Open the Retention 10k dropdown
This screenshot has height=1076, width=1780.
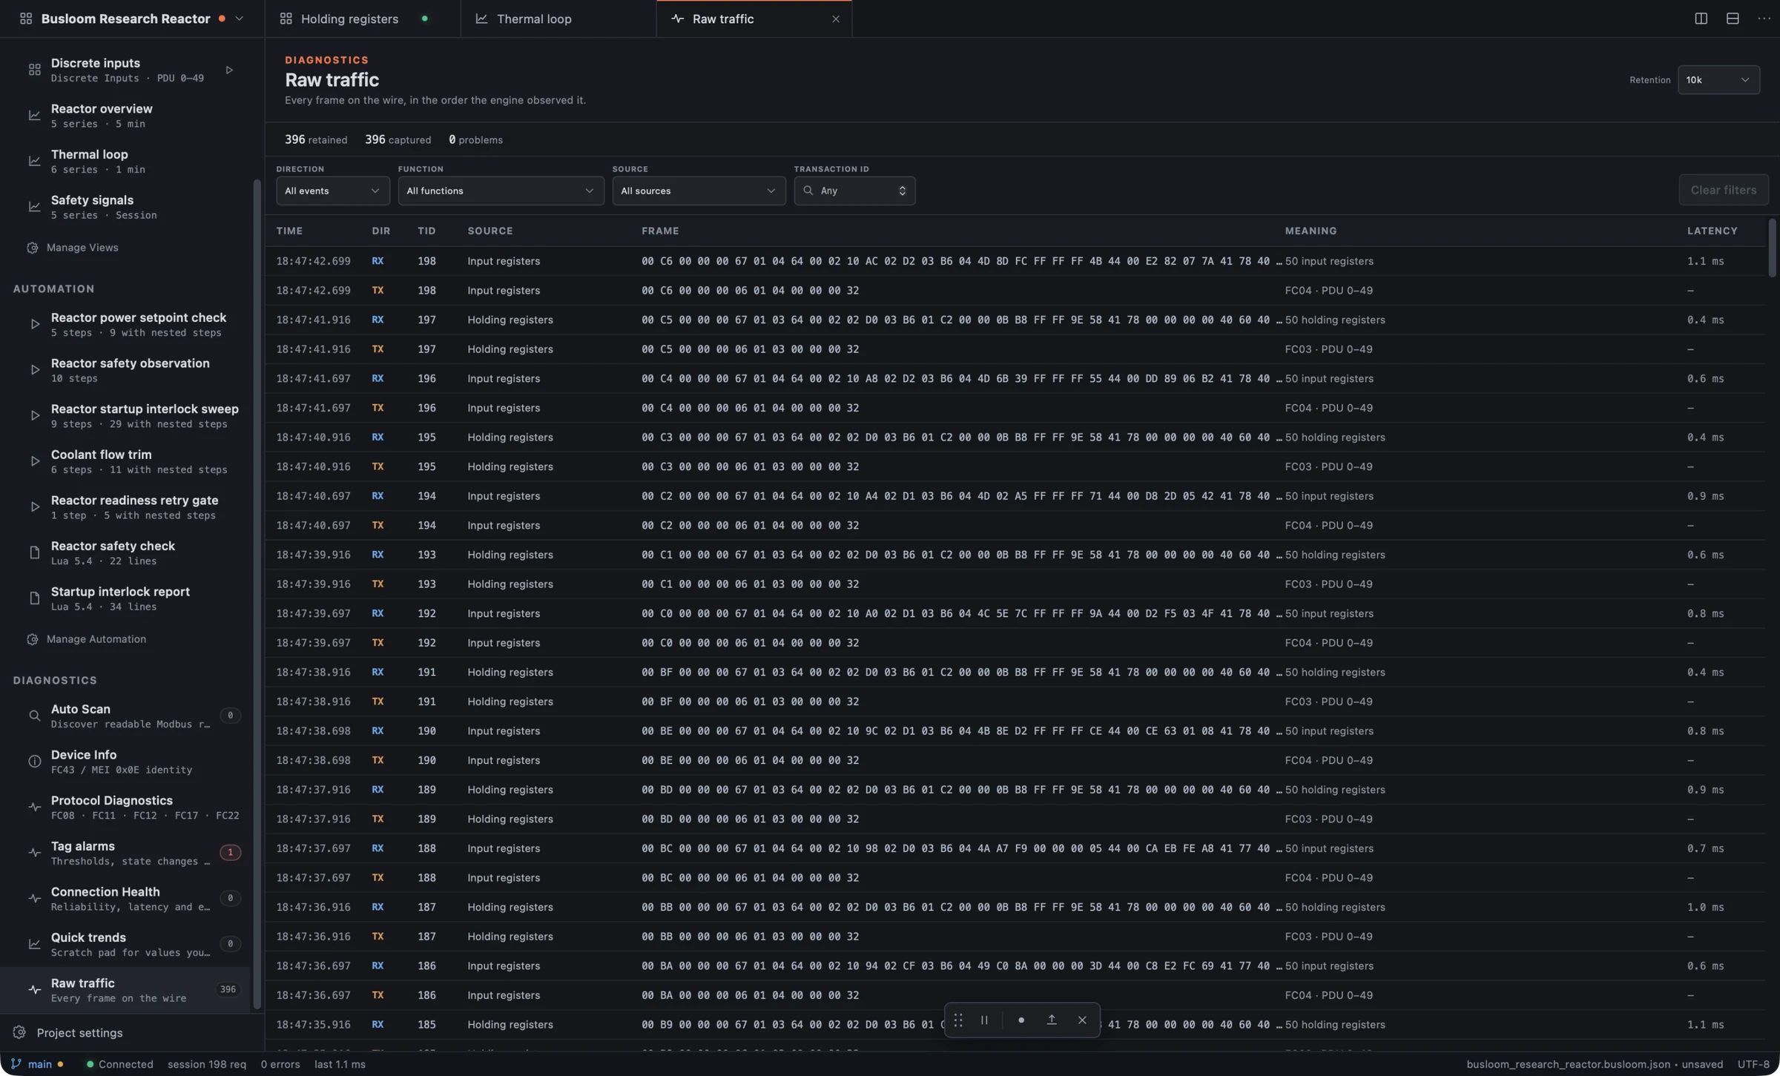[1718, 80]
